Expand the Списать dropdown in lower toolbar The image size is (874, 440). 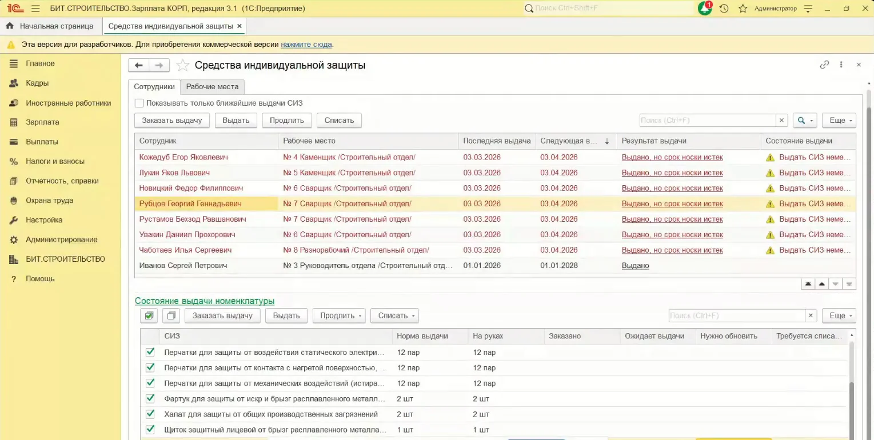pos(394,315)
